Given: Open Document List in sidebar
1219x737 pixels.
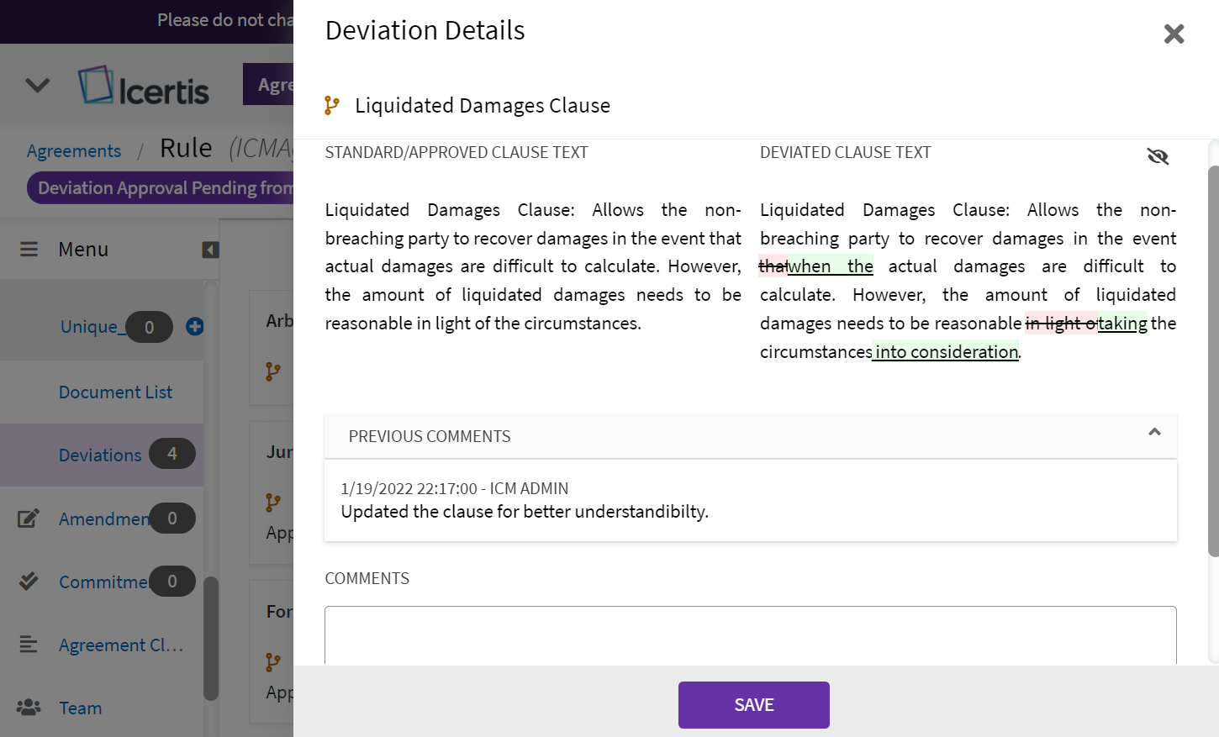Looking at the screenshot, I should pos(115,392).
